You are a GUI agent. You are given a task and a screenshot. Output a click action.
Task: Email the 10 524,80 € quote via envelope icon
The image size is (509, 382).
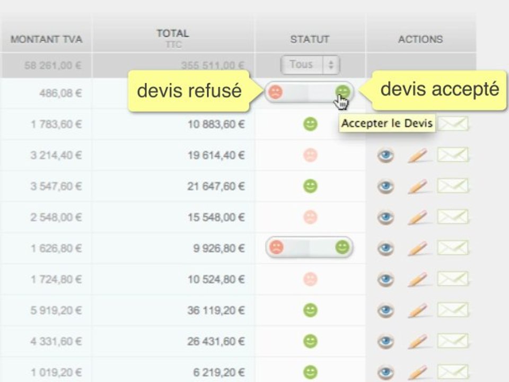[453, 279]
